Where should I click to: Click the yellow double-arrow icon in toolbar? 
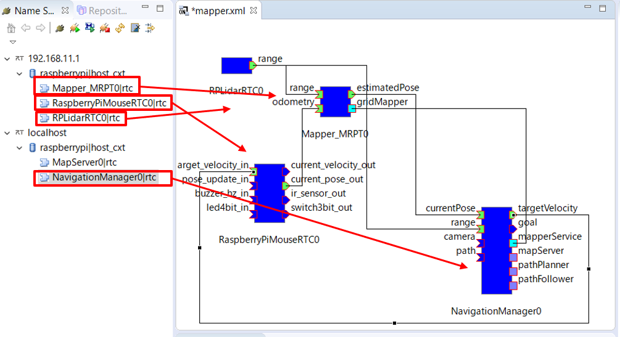point(150,28)
